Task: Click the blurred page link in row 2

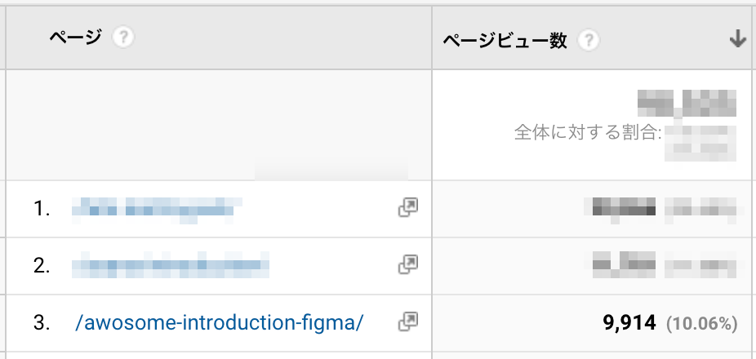Action: 170,265
